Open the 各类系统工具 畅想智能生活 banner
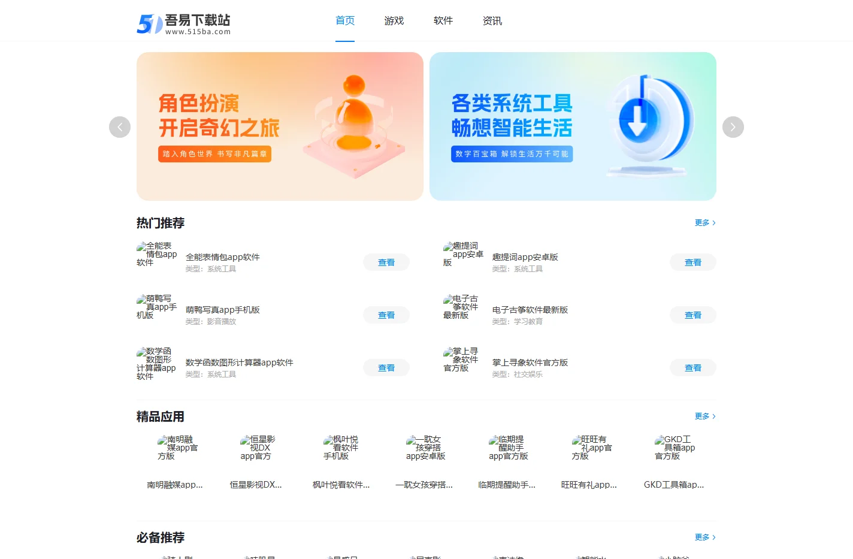The height and width of the screenshot is (559, 853). coord(573,126)
